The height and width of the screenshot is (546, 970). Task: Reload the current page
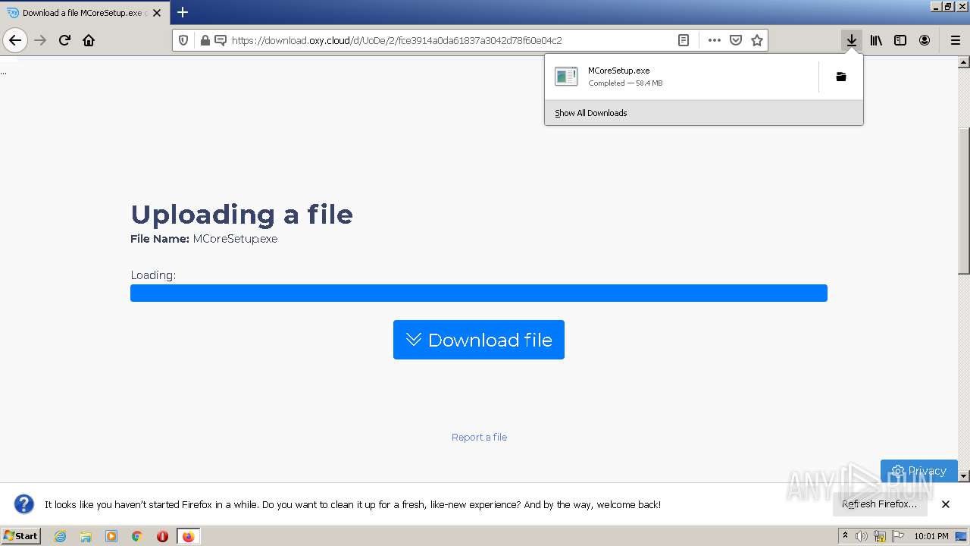[65, 40]
